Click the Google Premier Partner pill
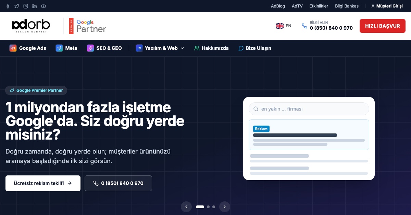Viewport: 411px width, 215px height. tap(36, 90)
